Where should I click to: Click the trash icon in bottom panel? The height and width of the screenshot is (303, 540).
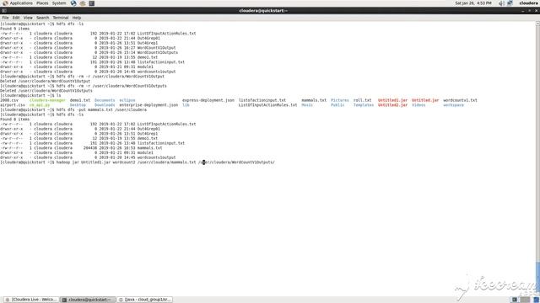click(x=536, y=300)
